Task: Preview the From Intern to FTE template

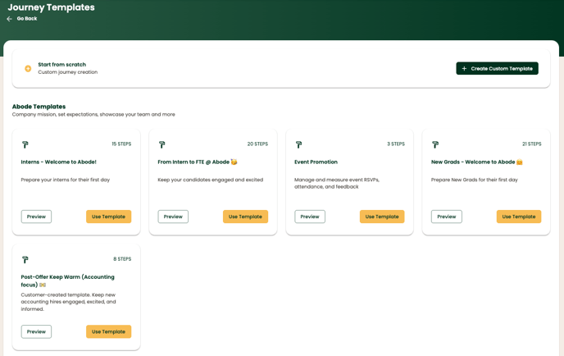Action: point(173,217)
